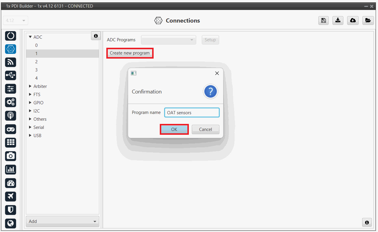Click the Program name text field
Image resolution: width=378 pixels, height=232 pixels.
coord(191,112)
